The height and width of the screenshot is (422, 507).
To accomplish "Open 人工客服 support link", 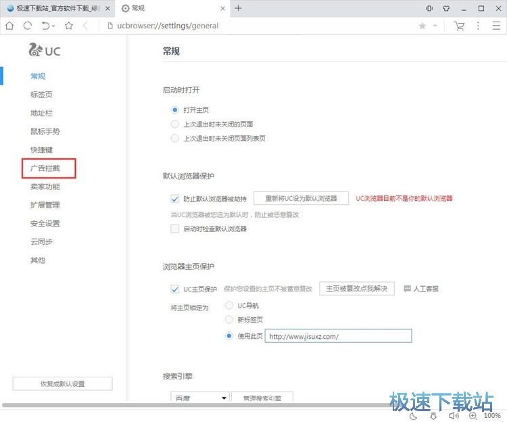I will point(421,289).
